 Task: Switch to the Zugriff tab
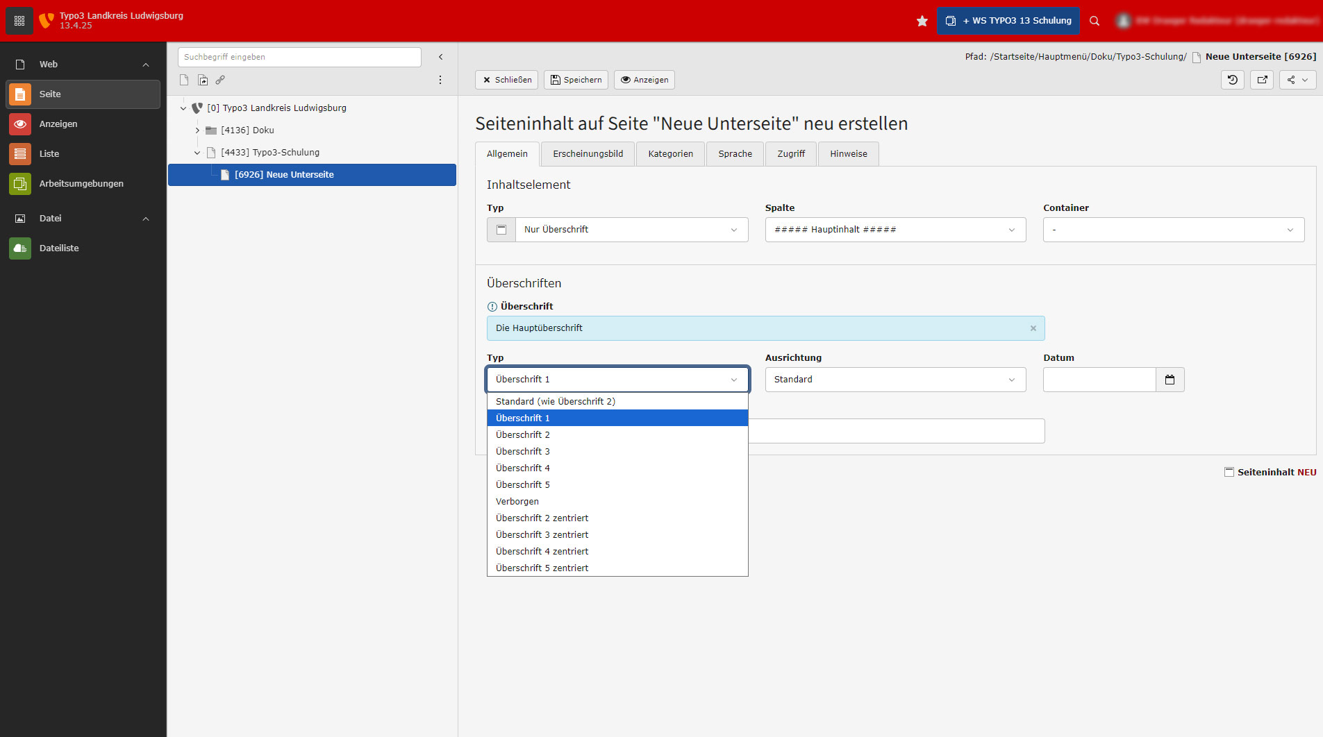[790, 154]
